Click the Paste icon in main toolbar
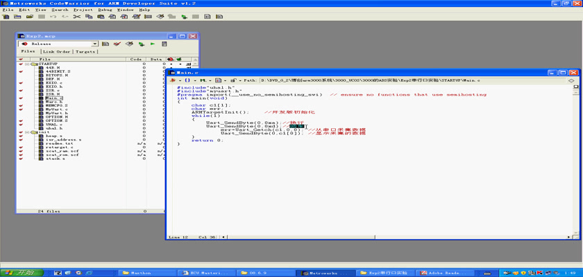 (101, 17)
